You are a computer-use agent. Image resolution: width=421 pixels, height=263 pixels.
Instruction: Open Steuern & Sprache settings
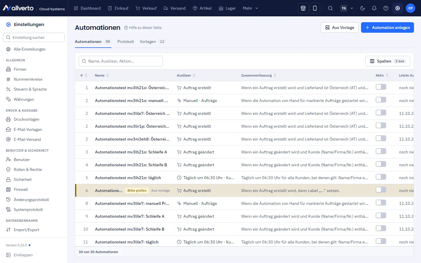point(34,89)
